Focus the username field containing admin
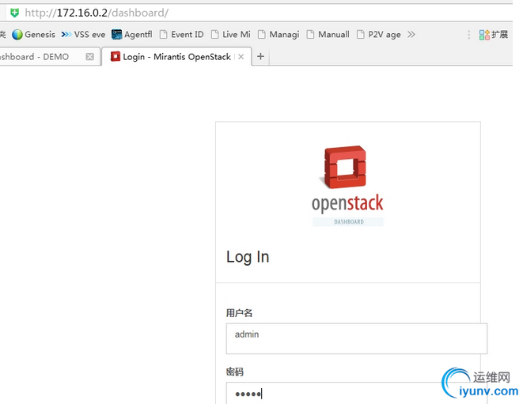 click(357, 338)
